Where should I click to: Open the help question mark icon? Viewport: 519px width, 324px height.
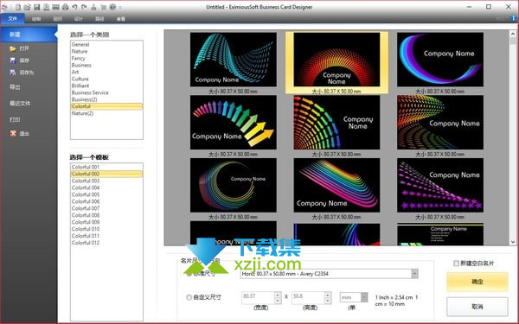112,7
